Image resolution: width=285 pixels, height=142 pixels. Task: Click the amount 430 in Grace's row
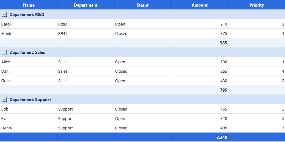[x=199, y=81]
